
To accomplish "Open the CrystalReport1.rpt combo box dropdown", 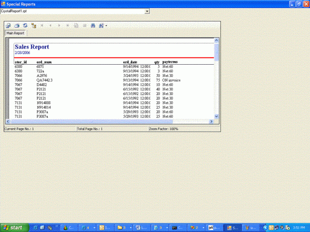I will coord(147,11).
